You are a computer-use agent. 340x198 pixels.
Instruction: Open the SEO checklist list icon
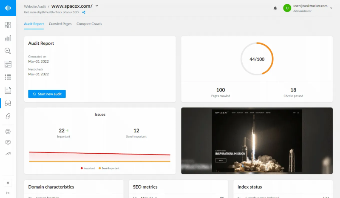click(x=8, y=77)
